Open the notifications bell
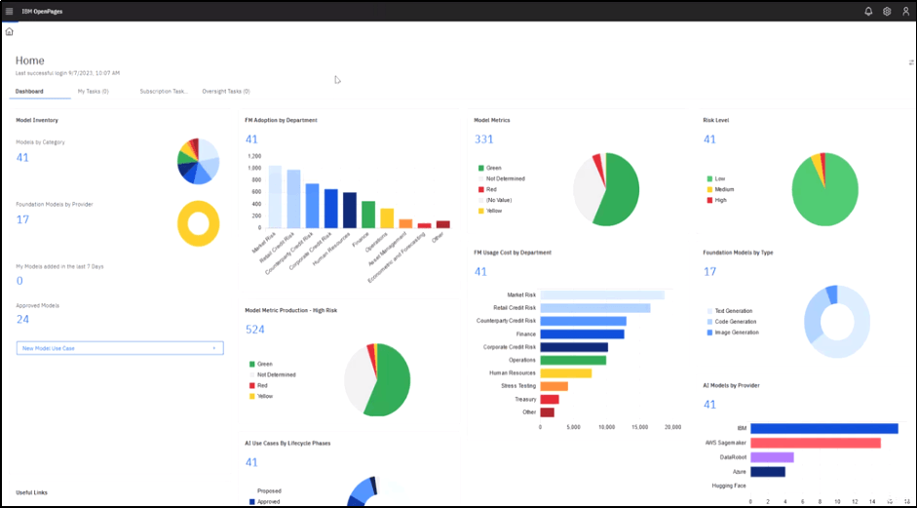917x508 pixels. pos(868,11)
